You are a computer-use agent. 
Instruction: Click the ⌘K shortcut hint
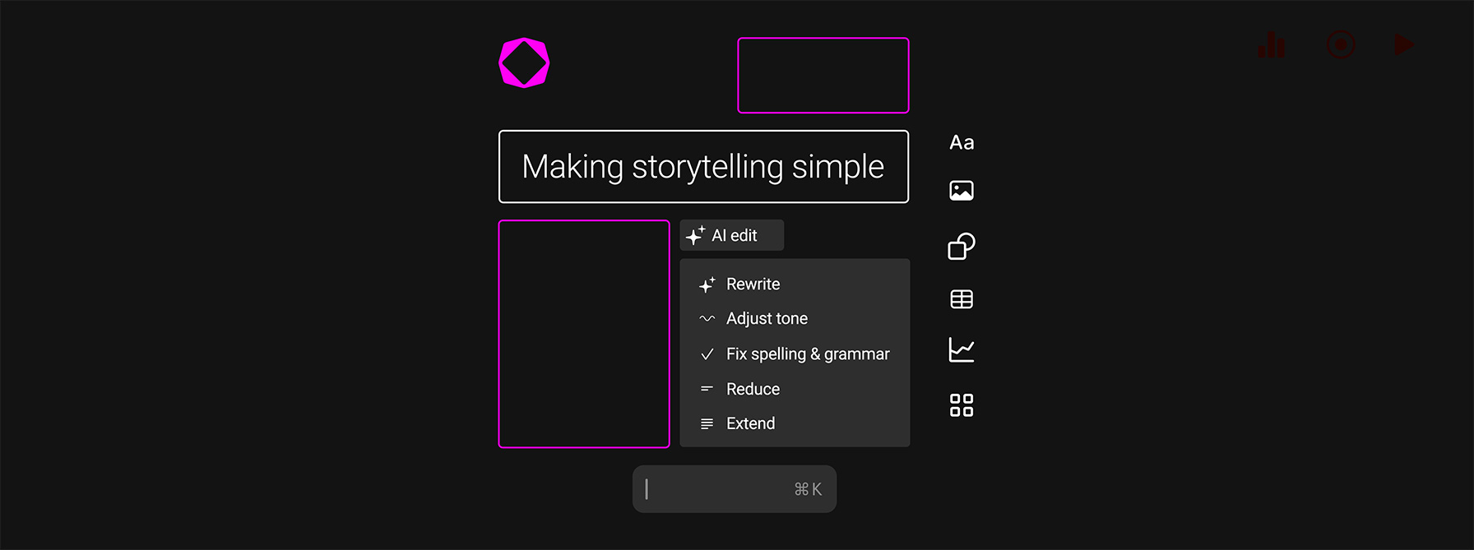point(808,489)
